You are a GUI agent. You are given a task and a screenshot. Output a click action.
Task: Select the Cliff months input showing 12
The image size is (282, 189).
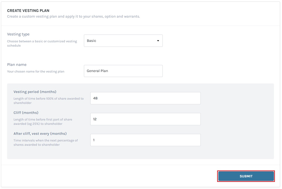click(145, 119)
